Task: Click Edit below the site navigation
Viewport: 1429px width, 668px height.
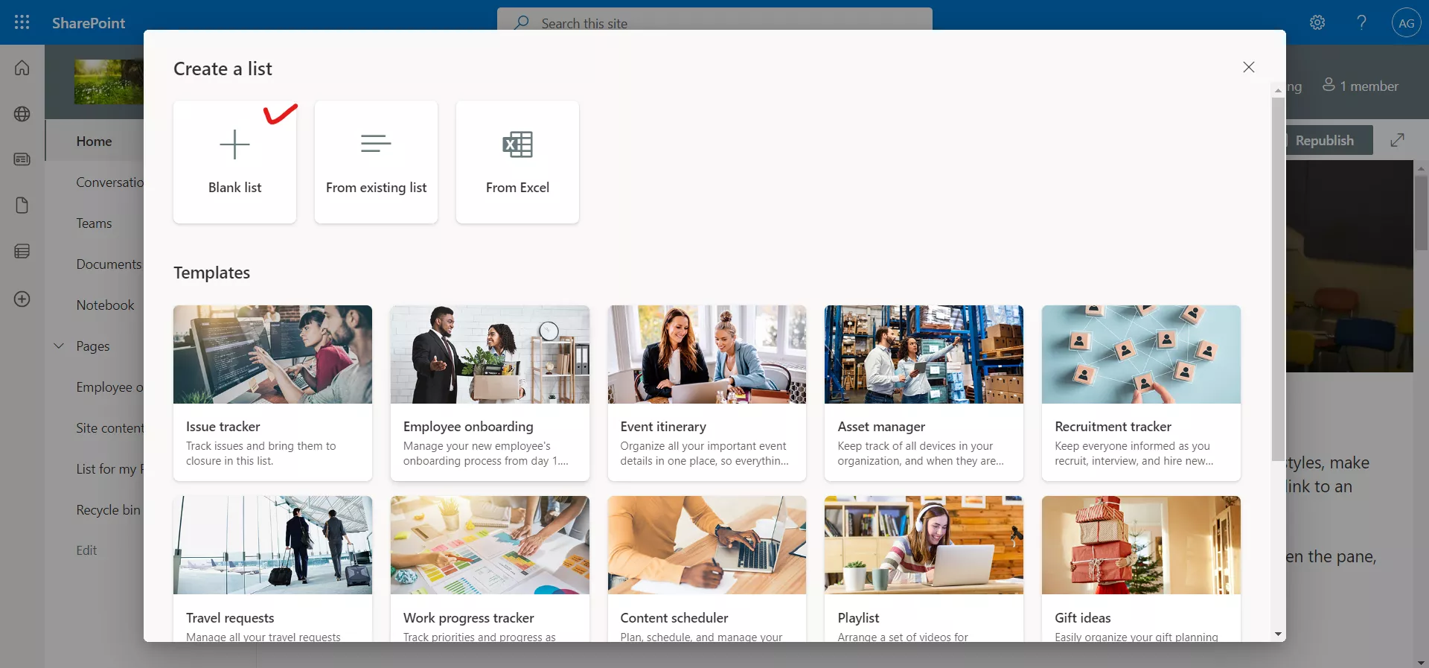Action: [86, 550]
